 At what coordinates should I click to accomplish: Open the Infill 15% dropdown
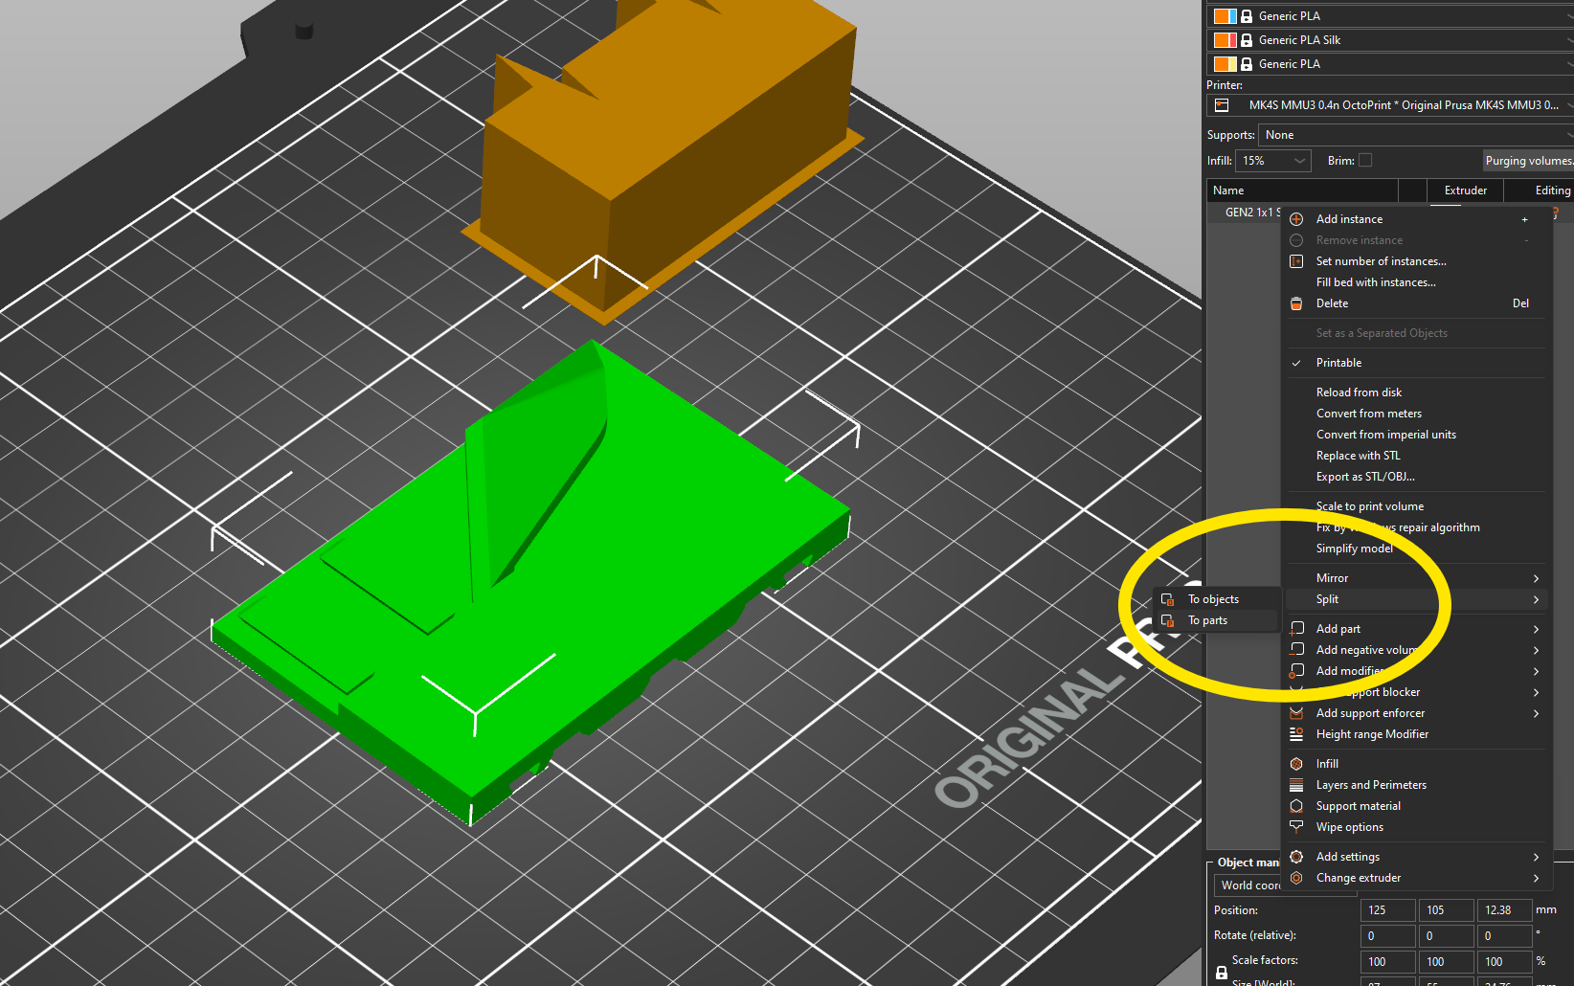1273,161
